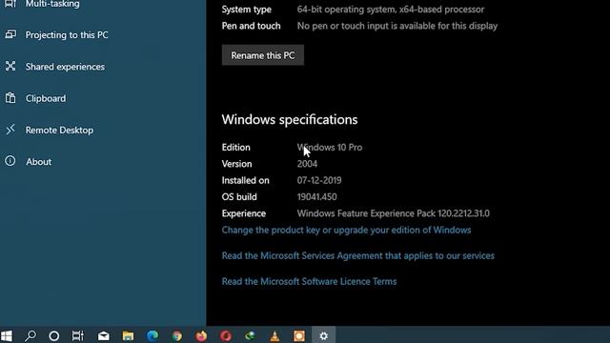
Task: Open Task View on taskbar
Action: 78,336
